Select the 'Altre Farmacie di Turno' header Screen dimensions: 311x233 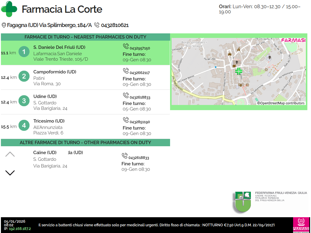85,143
